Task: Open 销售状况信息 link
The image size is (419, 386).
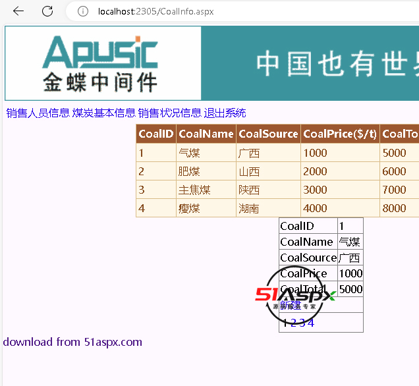Action: click(x=170, y=113)
